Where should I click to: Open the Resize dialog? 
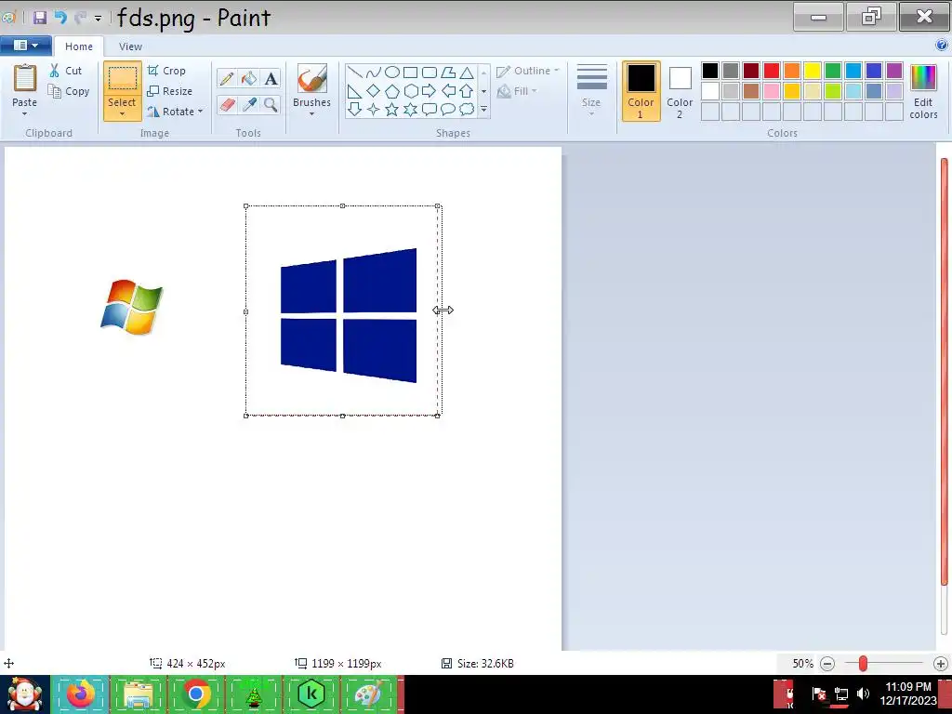tap(170, 91)
